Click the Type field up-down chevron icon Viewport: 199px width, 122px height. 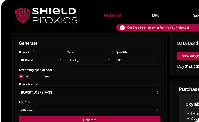click(x=109, y=61)
